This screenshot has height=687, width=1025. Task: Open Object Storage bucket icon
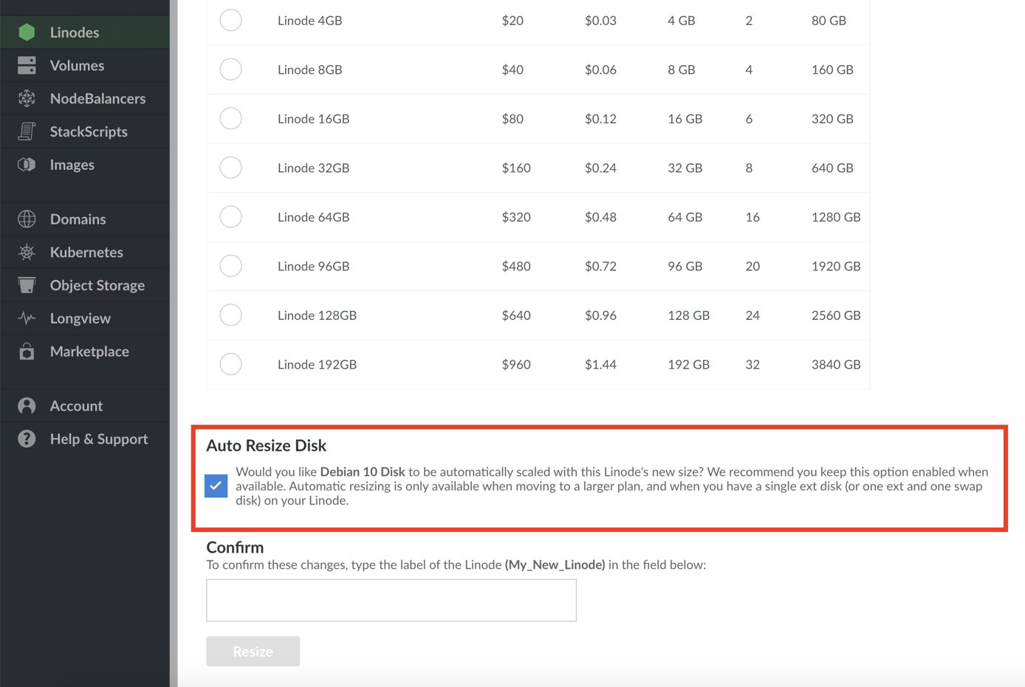27,285
